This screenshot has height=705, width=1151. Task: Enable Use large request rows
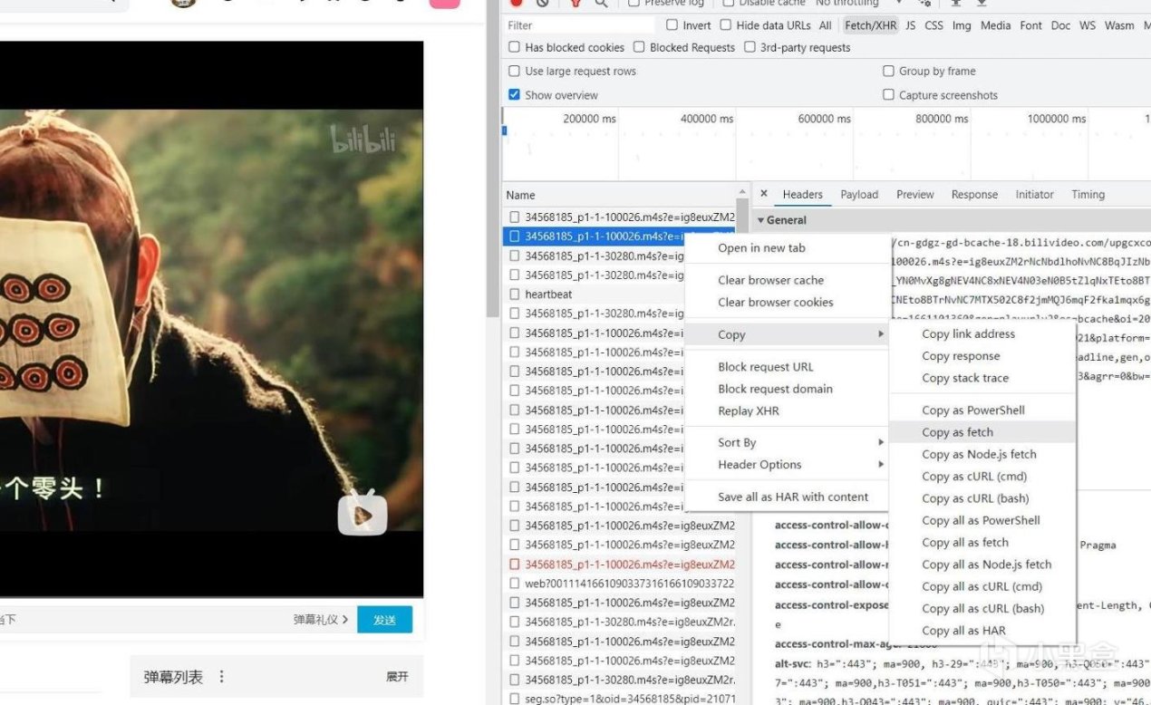pos(514,71)
